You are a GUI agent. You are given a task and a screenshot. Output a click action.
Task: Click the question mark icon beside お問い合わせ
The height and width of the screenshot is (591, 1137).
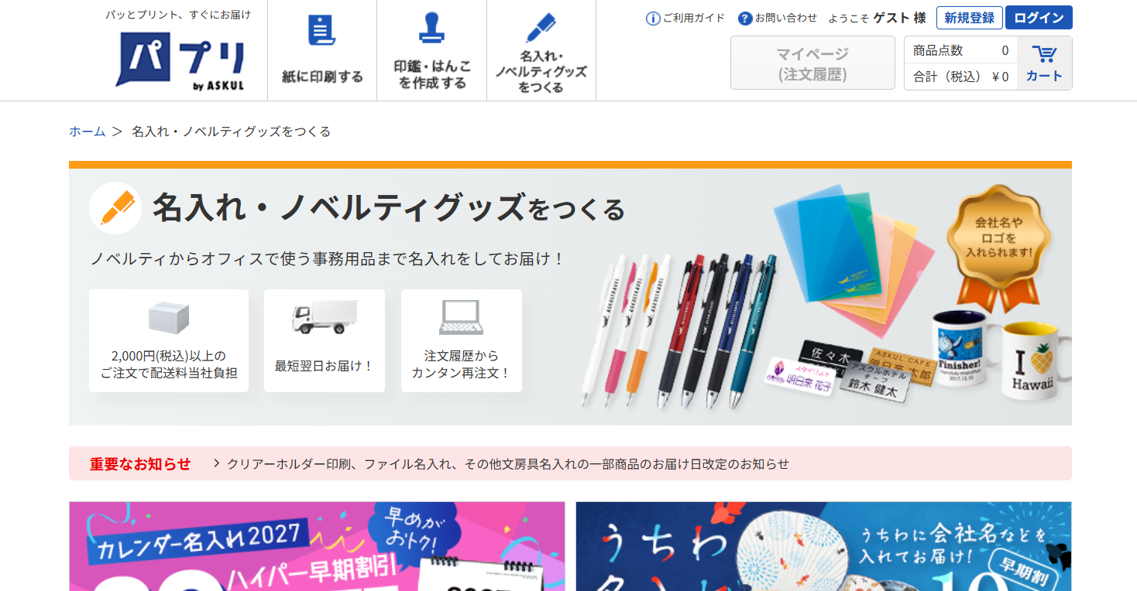tap(745, 19)
